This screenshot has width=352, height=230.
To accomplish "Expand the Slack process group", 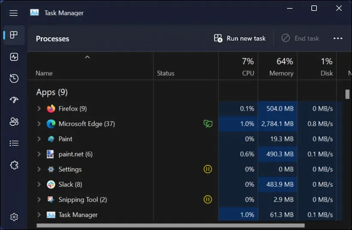I will (x=39, y=185).
